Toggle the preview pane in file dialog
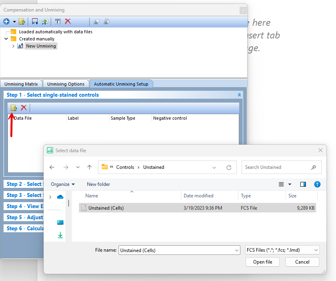This screenshot has height=281, width=336. click(x=303, y=184)
